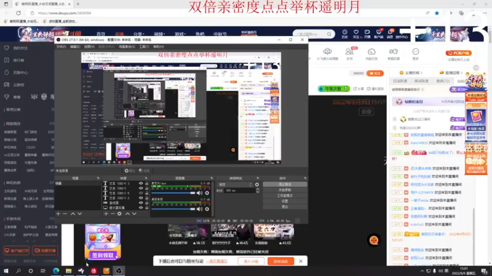
Task: Adjust transition duration stepper arrows in OBS
Action: 258,191
